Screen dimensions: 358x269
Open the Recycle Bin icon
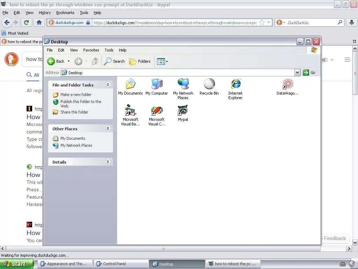[209, 87]
